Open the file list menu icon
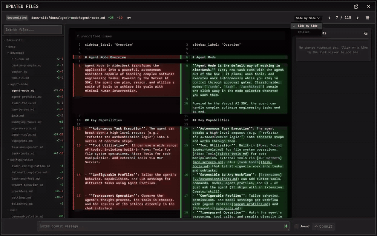The image size is (377, 236). click(x=367, y=18)
